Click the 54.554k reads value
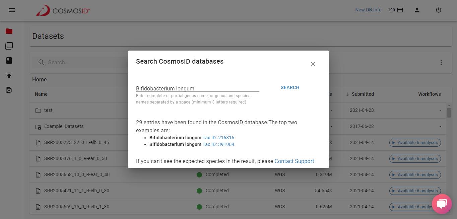 [323, 191]
